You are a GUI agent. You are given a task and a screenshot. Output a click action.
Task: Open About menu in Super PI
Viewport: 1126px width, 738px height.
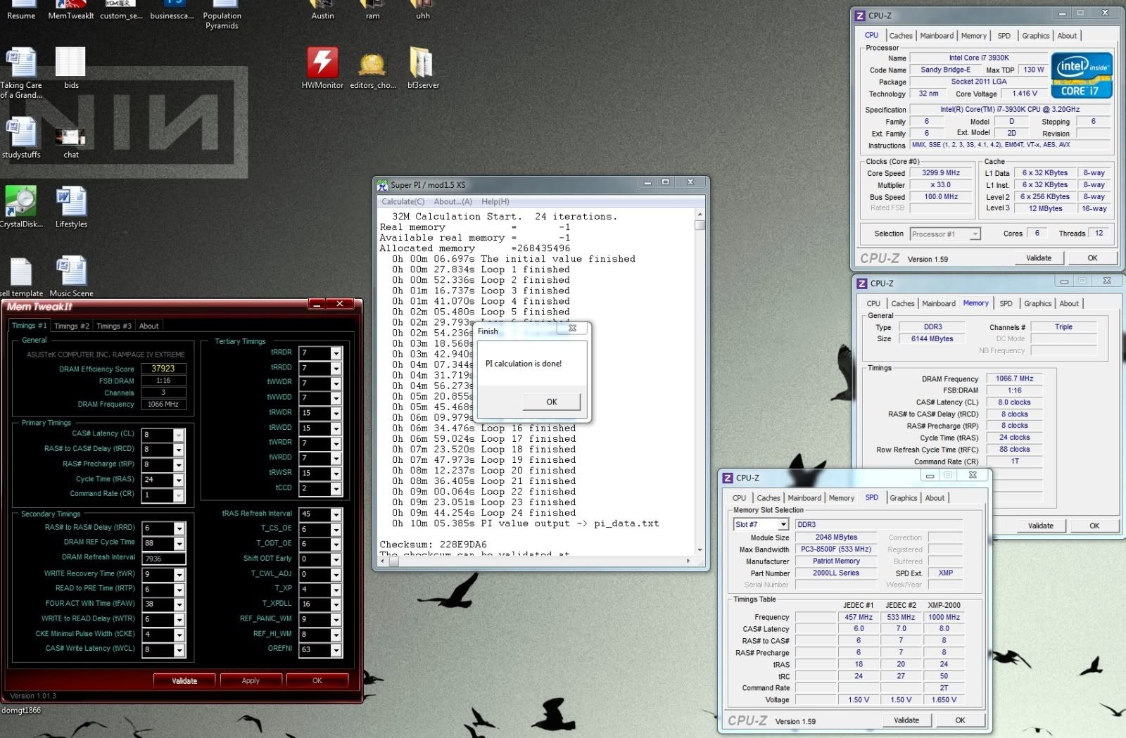(453, 202)
